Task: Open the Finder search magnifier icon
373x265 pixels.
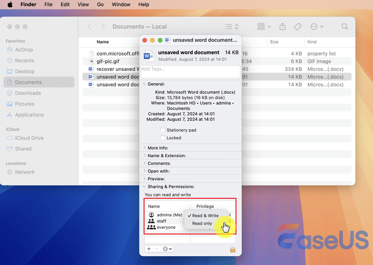Action: pyautogui.click(x=345, y=27)
